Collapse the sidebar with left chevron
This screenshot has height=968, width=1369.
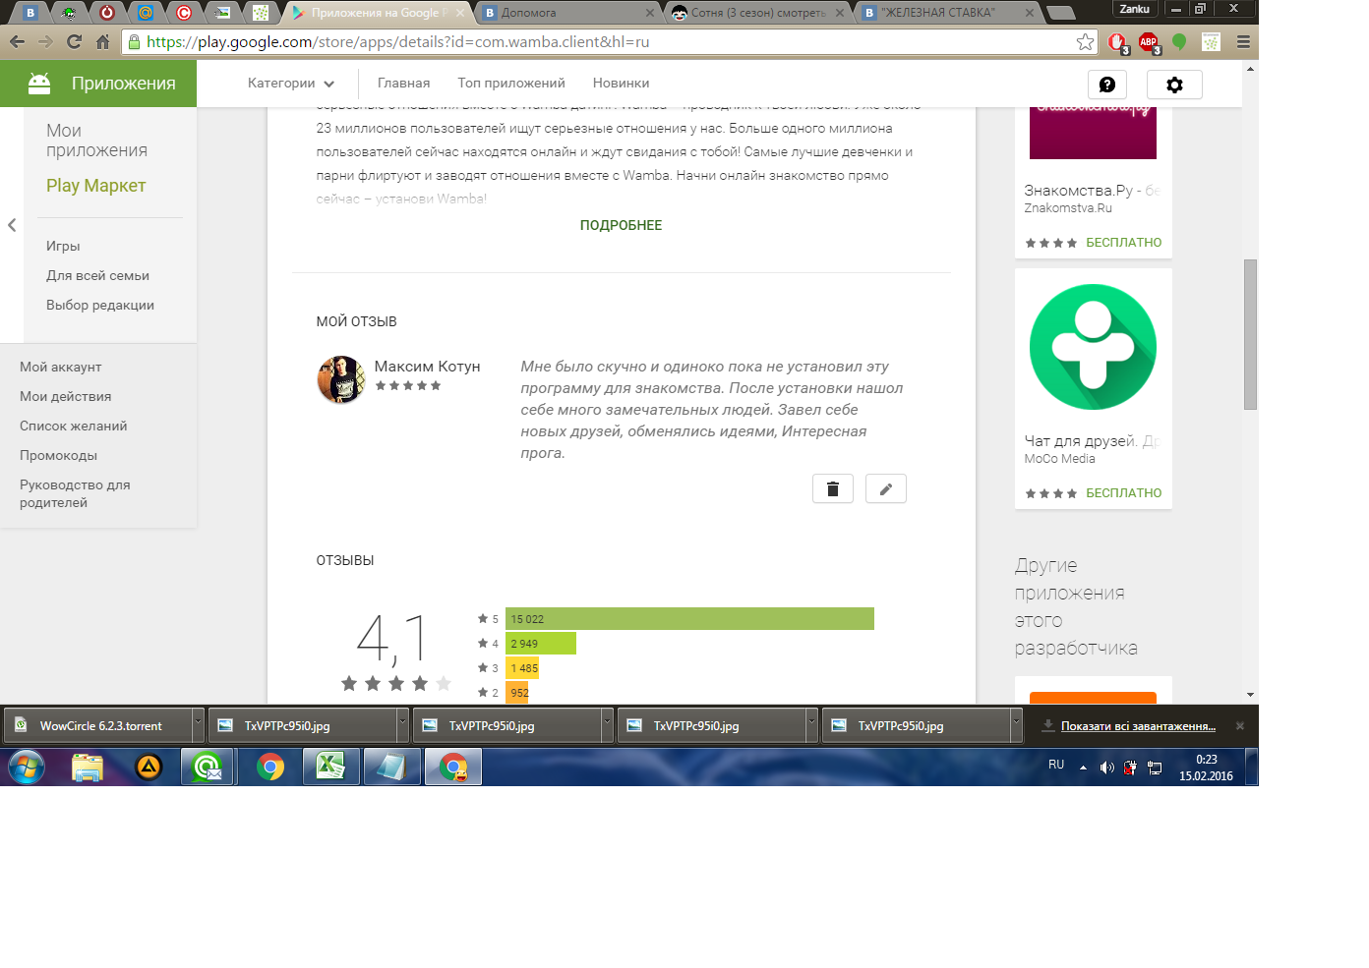12,225
